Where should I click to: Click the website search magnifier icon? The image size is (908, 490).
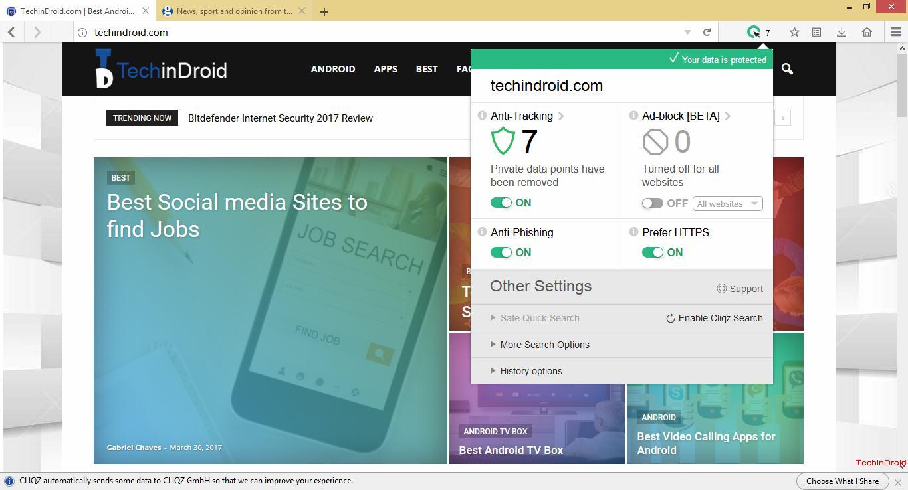pos(788,69)
